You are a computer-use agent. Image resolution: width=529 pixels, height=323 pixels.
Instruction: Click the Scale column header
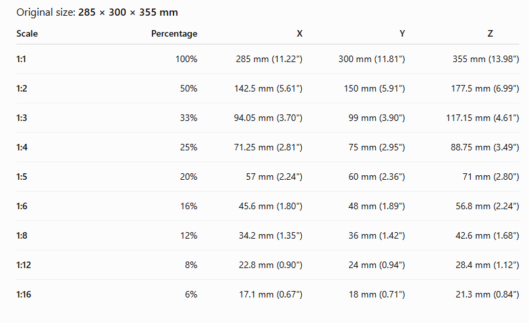pos(27,34)
